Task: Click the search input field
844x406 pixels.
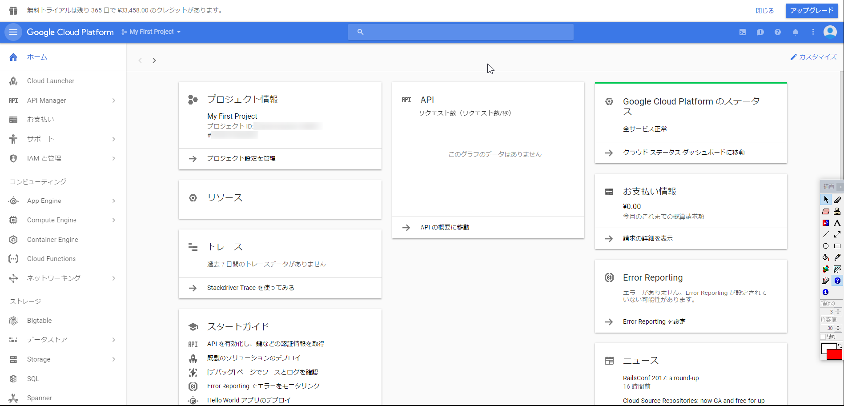Action: tap(461, 32)
